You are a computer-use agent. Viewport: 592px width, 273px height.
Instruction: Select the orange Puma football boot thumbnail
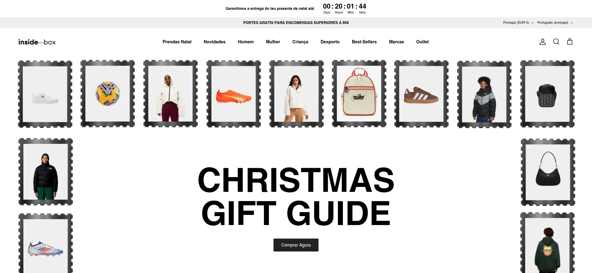point(234,94)
